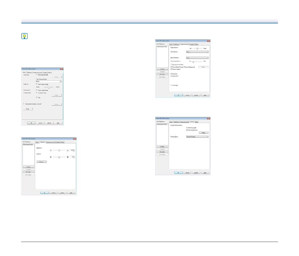This screenshot has height=256, width=299.
Task: Toggle Automatically straightens skewed checkbox
Action: 24,104
